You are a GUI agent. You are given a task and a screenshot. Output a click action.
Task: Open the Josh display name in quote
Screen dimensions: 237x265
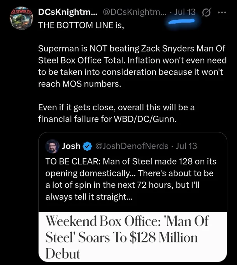point(71,146)
